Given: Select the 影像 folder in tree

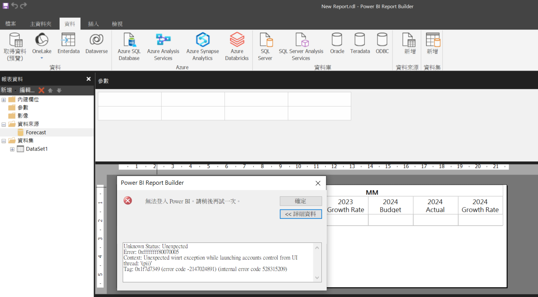Looking at the screenshot, I should click(x=23, y=116).
